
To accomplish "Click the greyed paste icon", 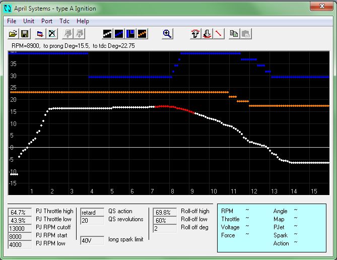I will click(x=246, y=34).
